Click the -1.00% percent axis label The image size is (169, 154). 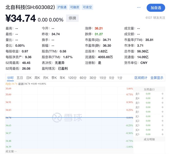pos(129,147)
